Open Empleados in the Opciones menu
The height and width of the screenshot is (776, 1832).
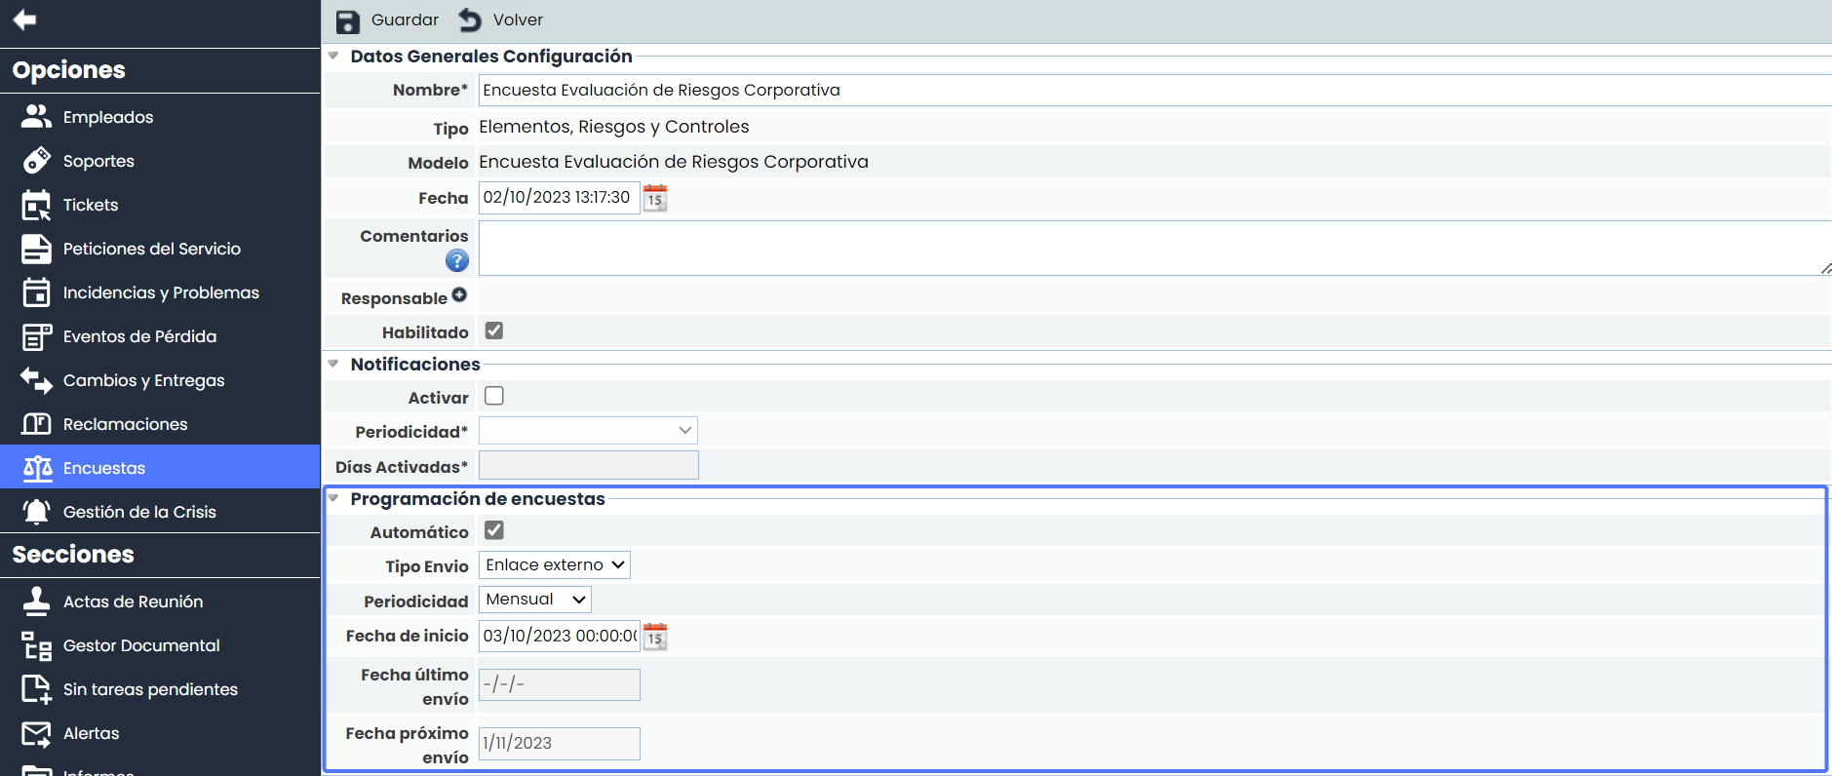tap(107, 117)
